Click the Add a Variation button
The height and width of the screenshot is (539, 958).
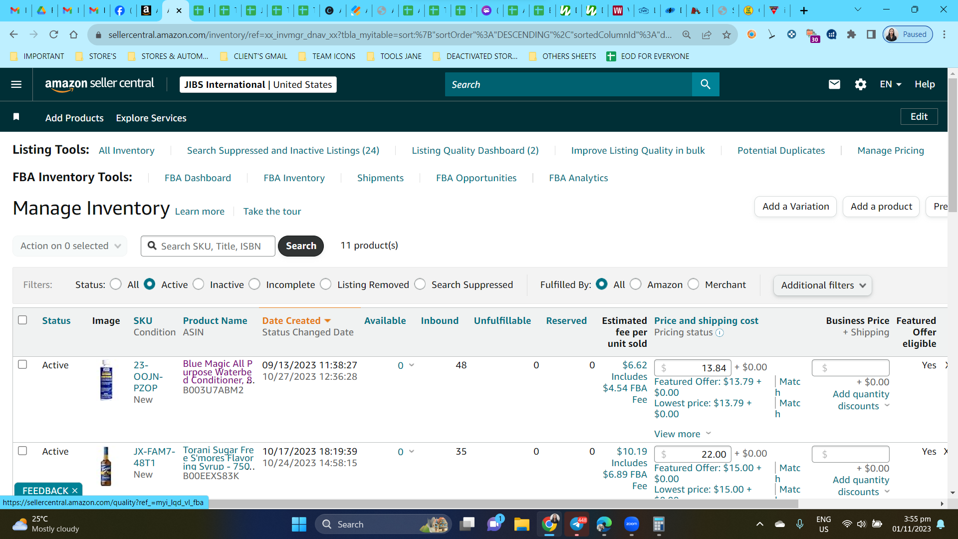(795, 207)
